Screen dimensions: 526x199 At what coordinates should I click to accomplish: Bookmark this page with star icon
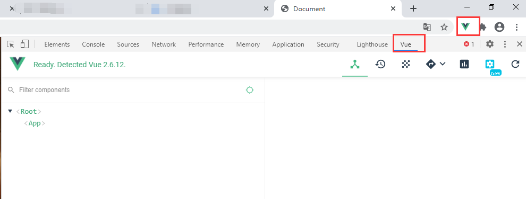coord(444,27)
